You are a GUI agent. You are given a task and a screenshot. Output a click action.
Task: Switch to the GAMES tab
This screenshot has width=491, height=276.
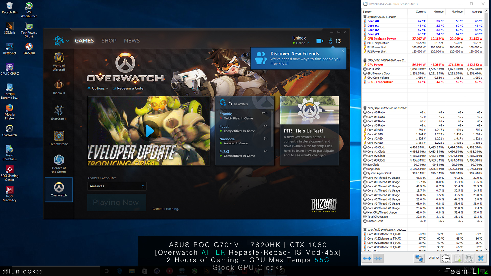tap(84, 41)
